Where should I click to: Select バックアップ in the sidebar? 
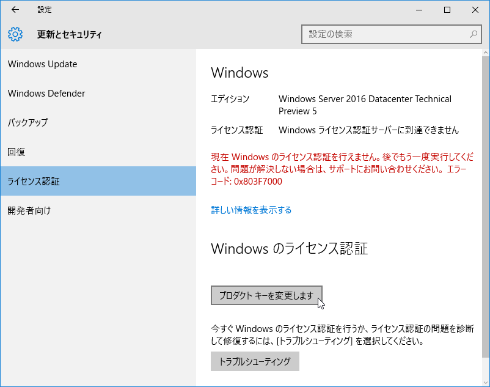pos(98,122)
